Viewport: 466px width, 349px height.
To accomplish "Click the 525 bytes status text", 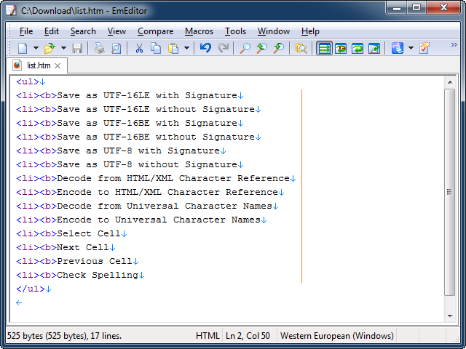I will pos(64,336).
